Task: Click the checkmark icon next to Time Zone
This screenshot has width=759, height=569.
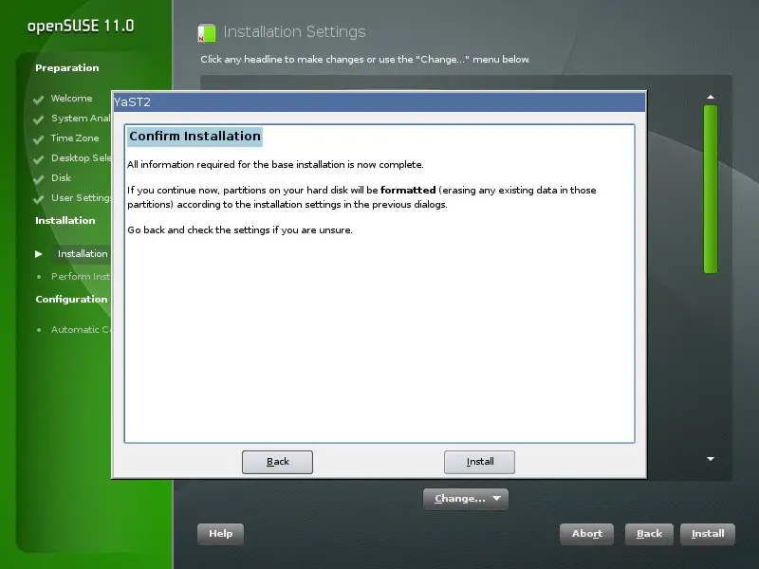Action: pos(38,139)
